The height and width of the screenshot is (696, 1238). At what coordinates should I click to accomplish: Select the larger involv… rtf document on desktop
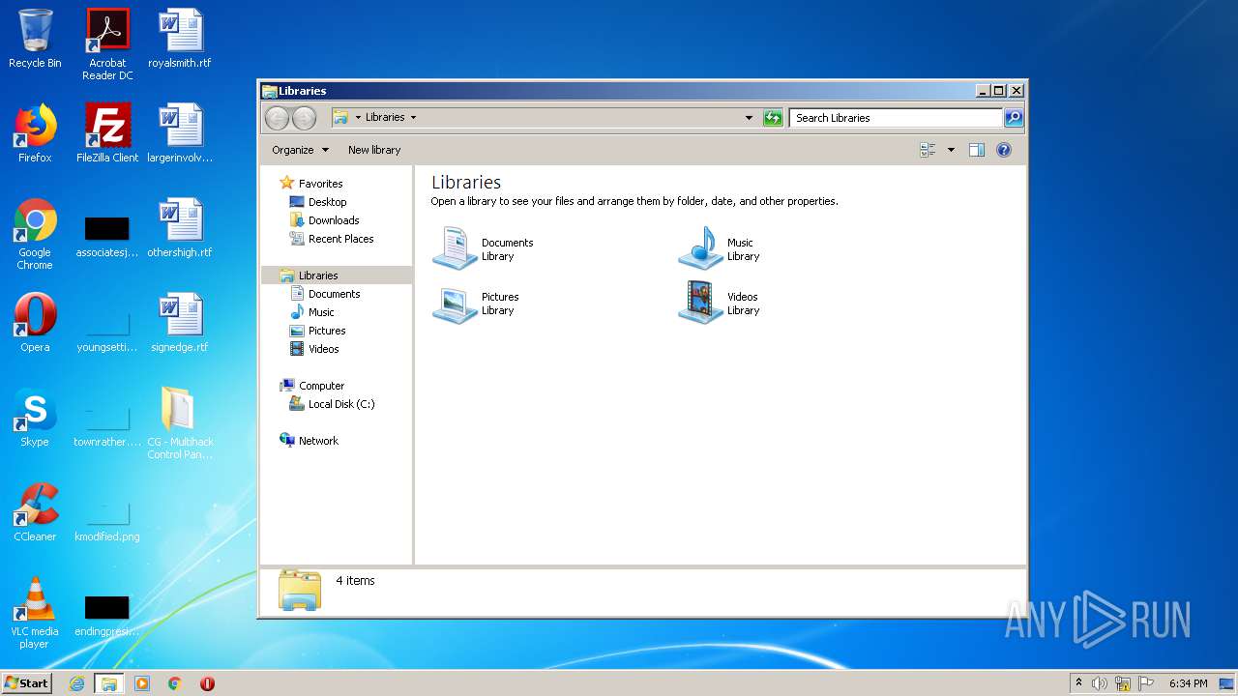(x=180, y=133)
